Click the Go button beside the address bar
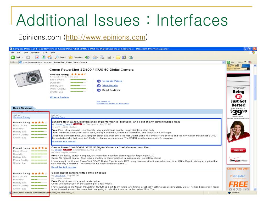 (x=230, y=62)
